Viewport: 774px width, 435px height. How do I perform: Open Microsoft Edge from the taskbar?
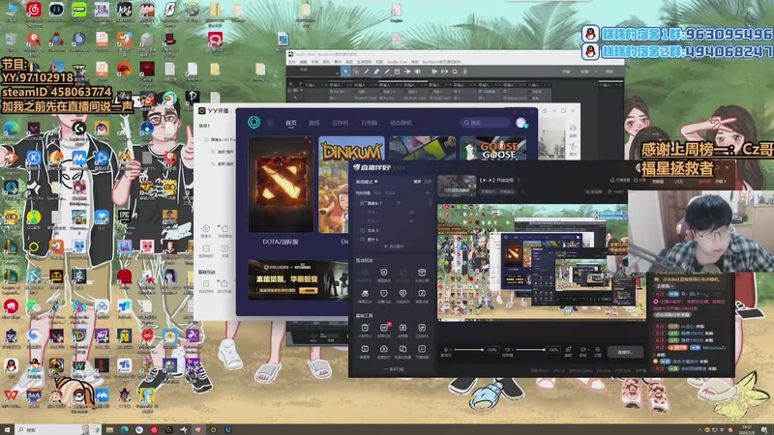(x=125, y=429)
